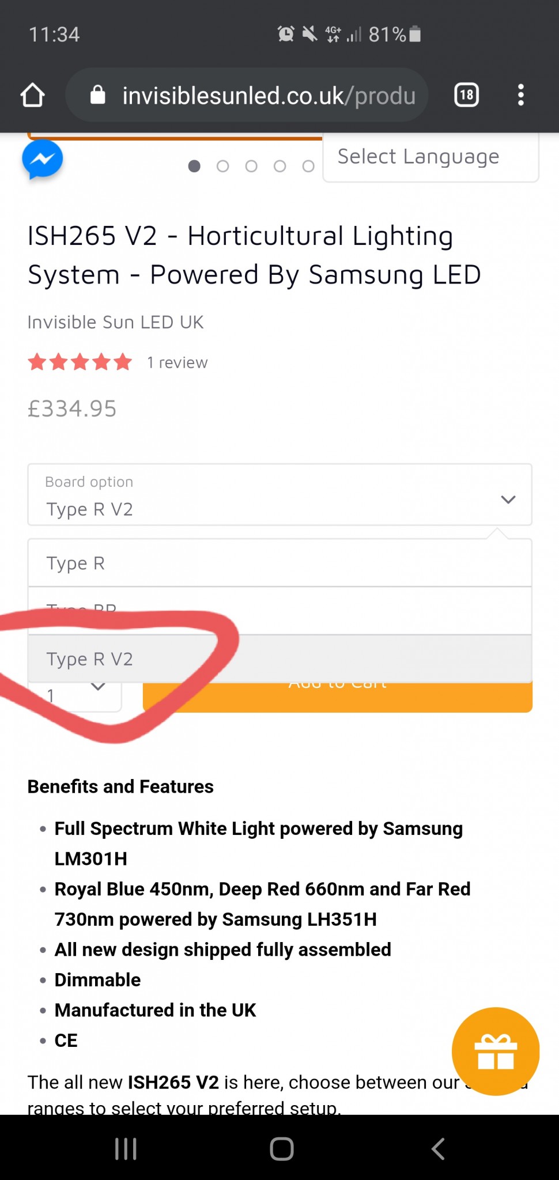Go to the fifth carousel image dot
This screenshot has height=1180, width=559.
point(308,167)
